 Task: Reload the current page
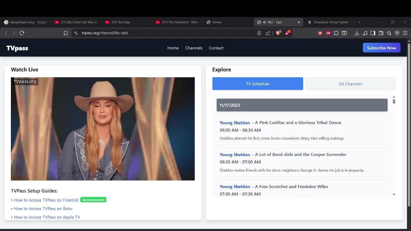pyautogui.click(x=22, y=33)
